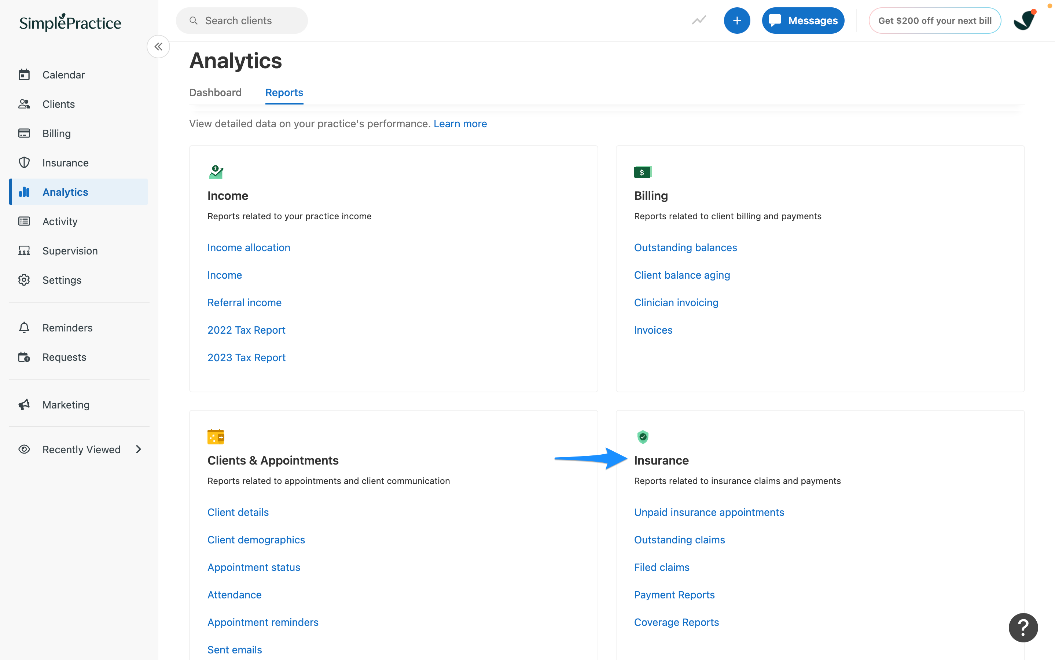Click the Settings gear icon
The height and width of the screenshot is (660, 1055).
click(x=24, y=280)
